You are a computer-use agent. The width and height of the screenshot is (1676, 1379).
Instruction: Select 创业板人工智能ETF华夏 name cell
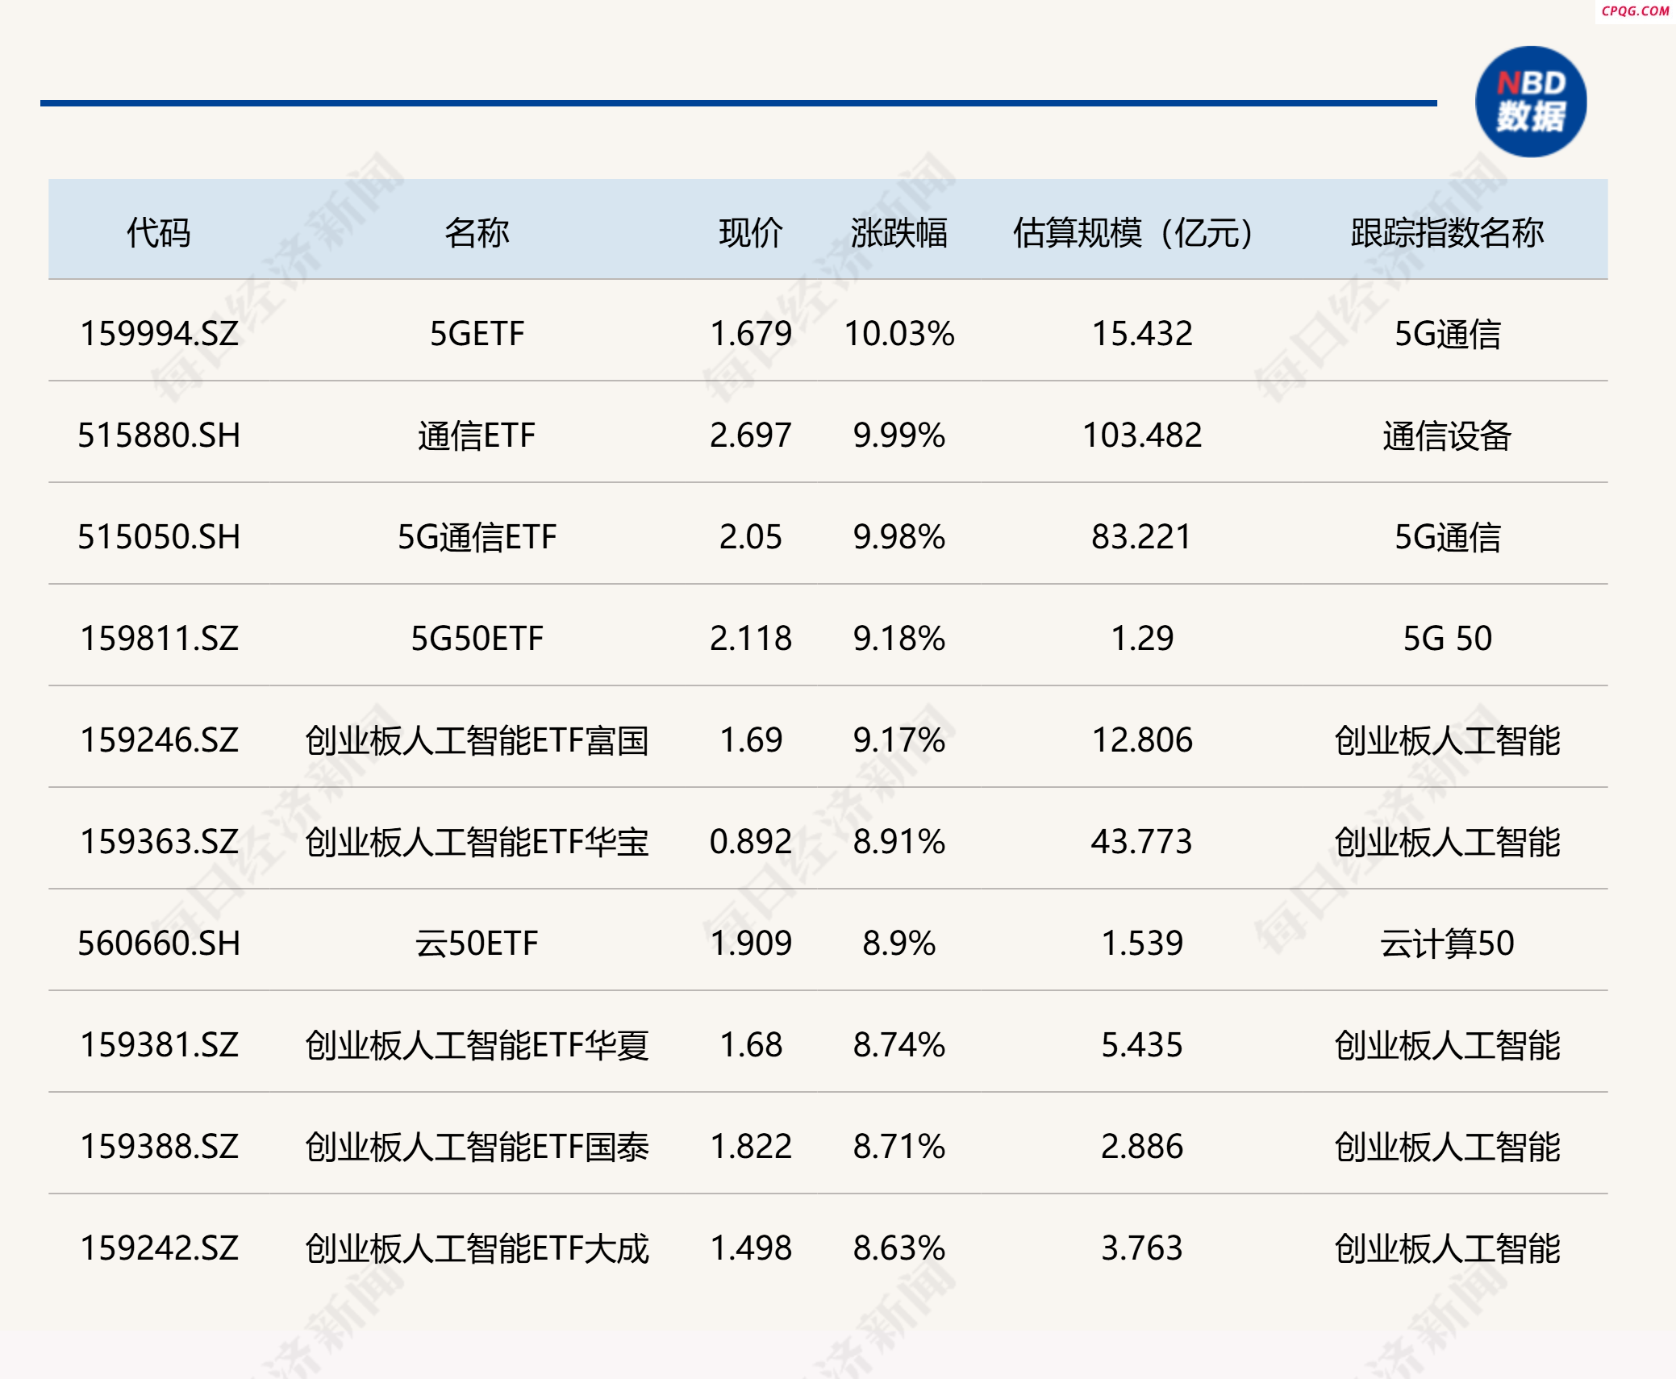pos(477,1045)
